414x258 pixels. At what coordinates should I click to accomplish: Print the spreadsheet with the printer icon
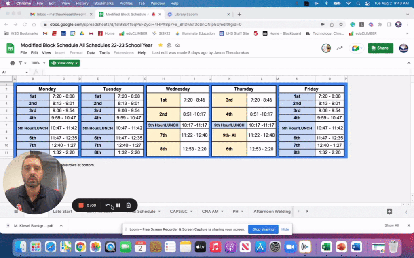(13, 63)
